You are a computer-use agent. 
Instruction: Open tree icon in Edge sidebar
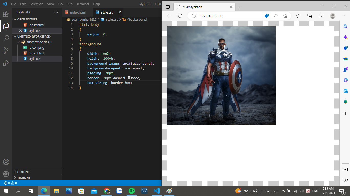pos(345,102)
